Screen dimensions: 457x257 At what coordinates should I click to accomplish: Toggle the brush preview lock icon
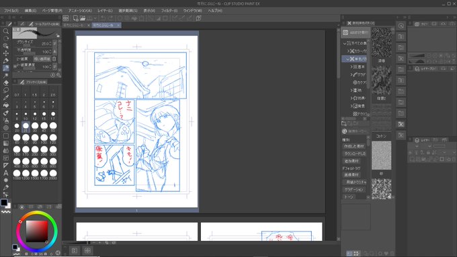tap(58, 36)
